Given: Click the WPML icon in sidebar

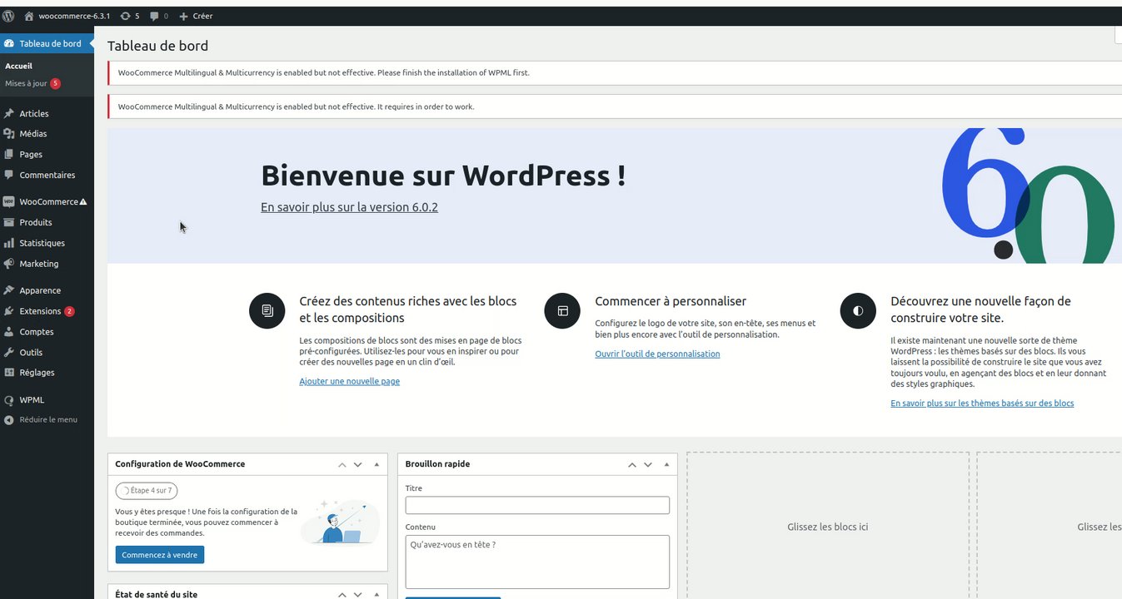Looking at the screenshot, I should coord(9,399).
